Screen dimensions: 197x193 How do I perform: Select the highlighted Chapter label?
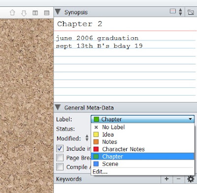click(142, 157)
